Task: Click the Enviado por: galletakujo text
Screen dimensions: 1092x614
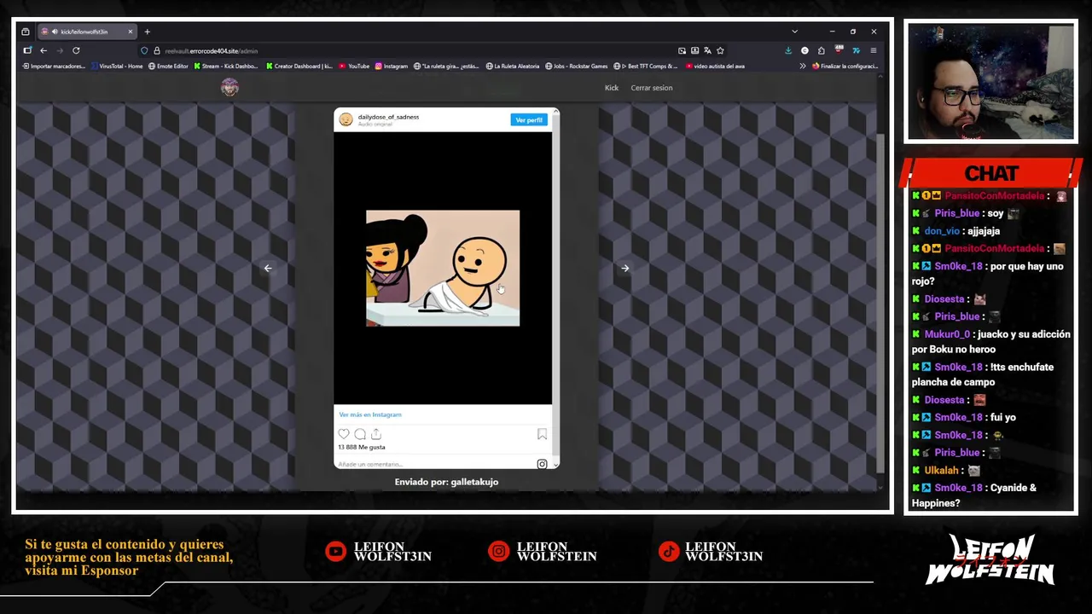Action: (446, 482)
